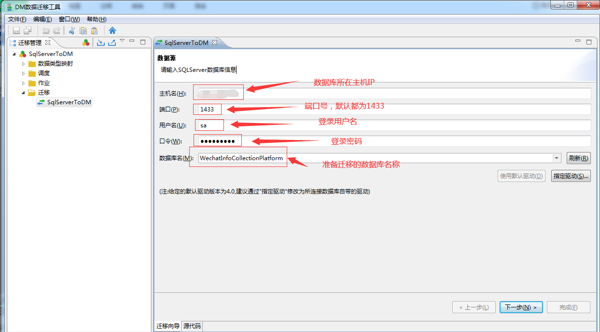Collapse the 迁移 folder in the tree

click(23, 92)
